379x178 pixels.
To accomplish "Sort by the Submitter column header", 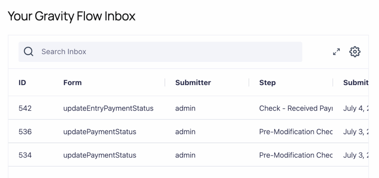I will 193,83.
